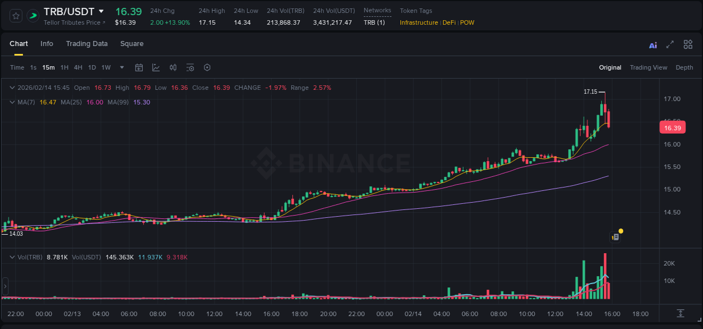Open the chart widgets grid icon
The width and height of the screenshot is (703, 329).
688,44
